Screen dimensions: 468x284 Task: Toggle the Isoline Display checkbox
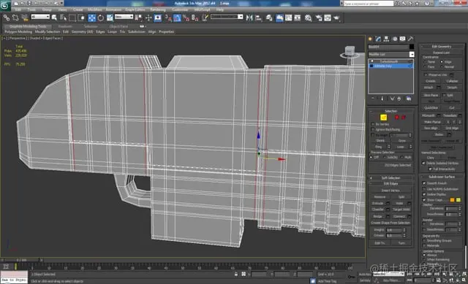pyautogui.click(x=424, y=194)
